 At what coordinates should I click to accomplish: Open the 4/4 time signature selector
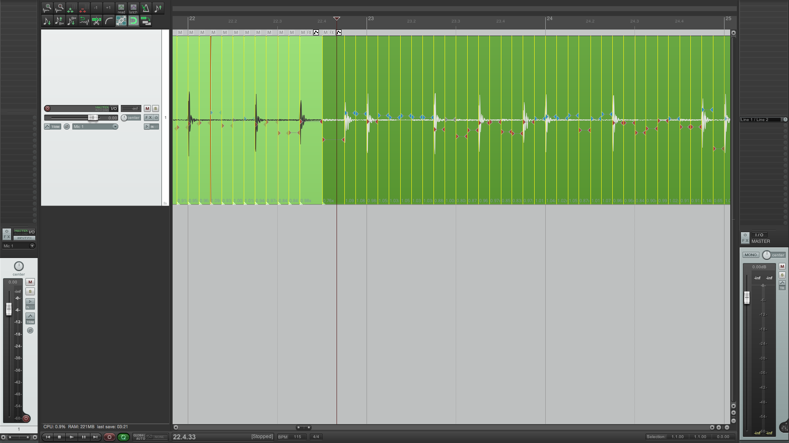click(x=316, y=437)
